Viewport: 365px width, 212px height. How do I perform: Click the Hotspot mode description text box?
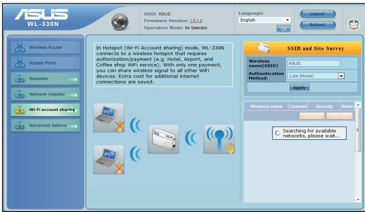(x=163, y=65)
